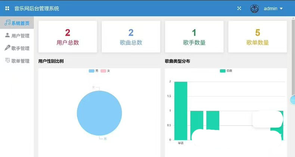Viewport: 295px width, 157px height.
Task: Click the playlist icon for 歌单管理
Action: tap(7, 61)
